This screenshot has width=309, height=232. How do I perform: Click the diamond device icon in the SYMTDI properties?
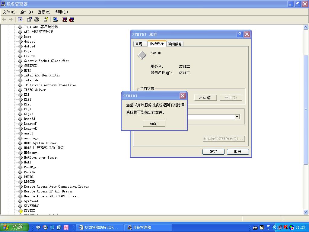tap(142, 55)
